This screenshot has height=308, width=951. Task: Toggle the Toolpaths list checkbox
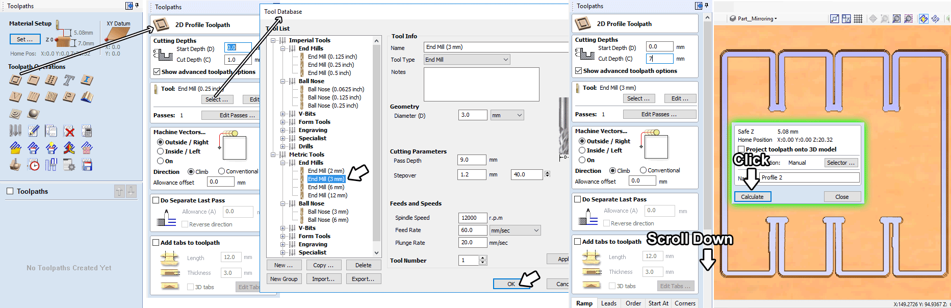point(10,191)
